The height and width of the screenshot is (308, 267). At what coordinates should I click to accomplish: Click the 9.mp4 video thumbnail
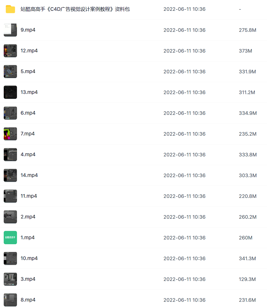click(x=10, y=30)
